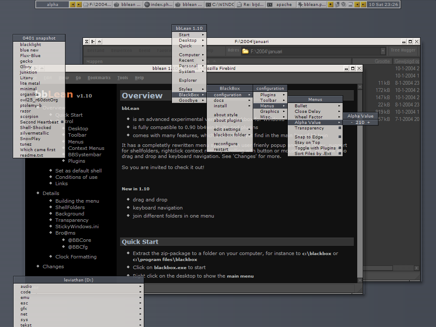Expand Bullet submenu in Menus menu
This screenshot has height=327, width=436.
click(315, 106)
